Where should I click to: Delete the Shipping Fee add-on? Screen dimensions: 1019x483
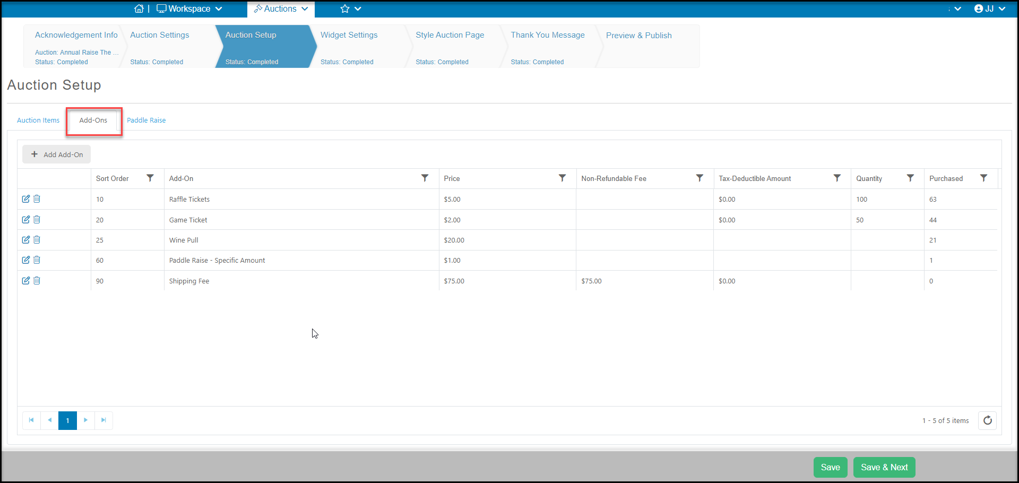(37, 281)
